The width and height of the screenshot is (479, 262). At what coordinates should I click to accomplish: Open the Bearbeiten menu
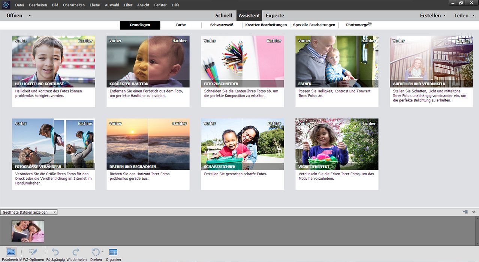(38, 5)
